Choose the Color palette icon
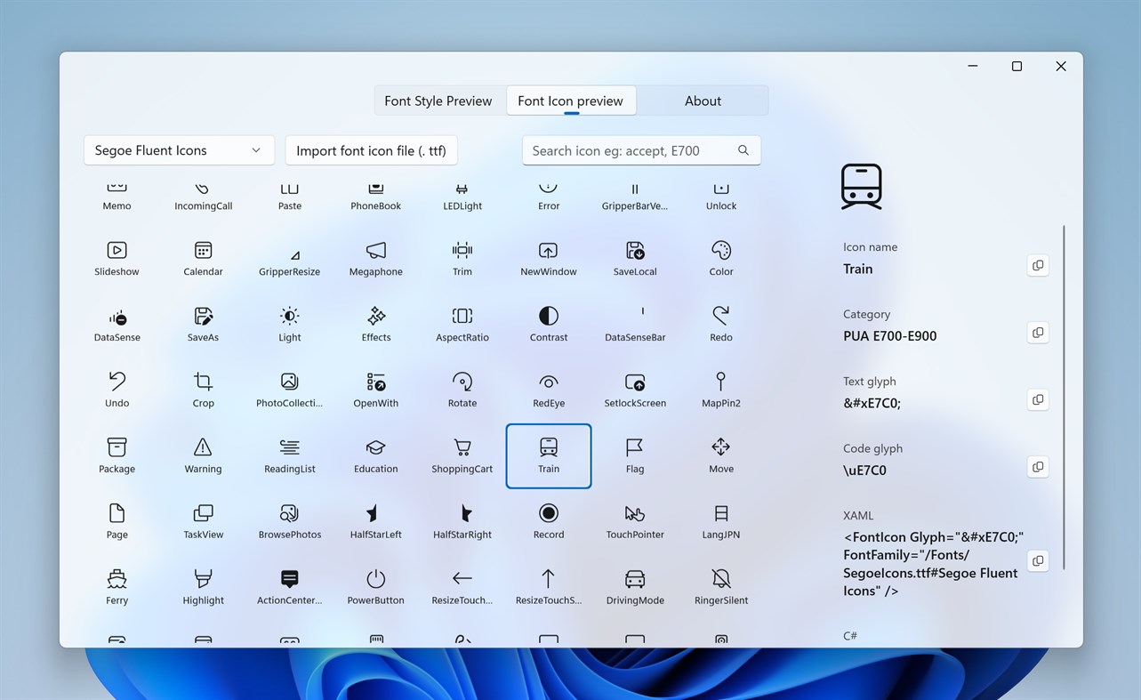 coord(720,259)
